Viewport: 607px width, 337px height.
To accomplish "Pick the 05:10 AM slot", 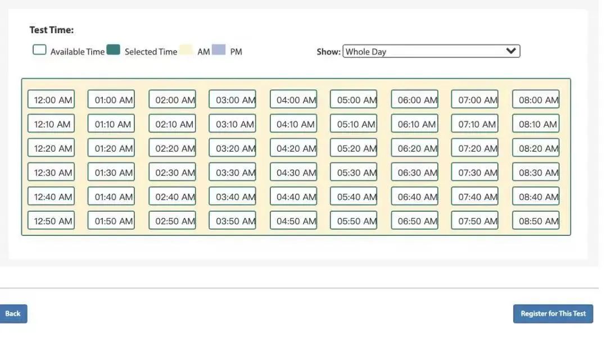I will pyautogui.click(x=354, y=124).
